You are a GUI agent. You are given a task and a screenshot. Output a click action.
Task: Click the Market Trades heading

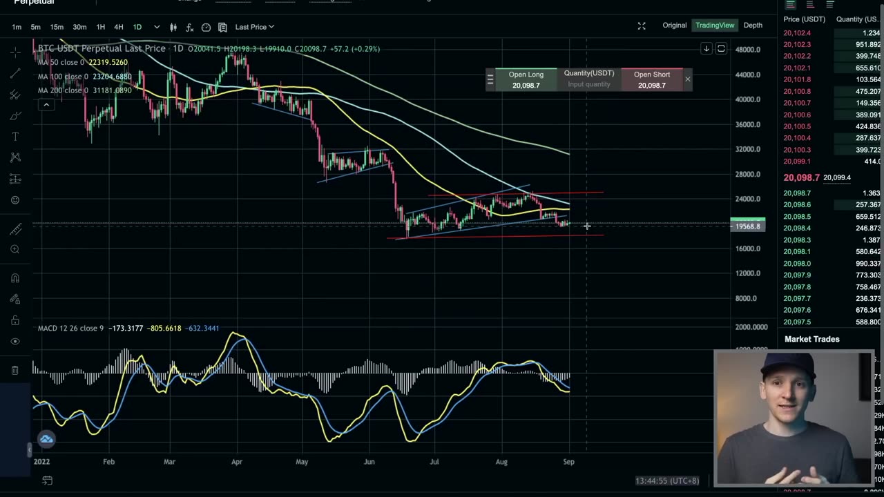click(812, 339)
